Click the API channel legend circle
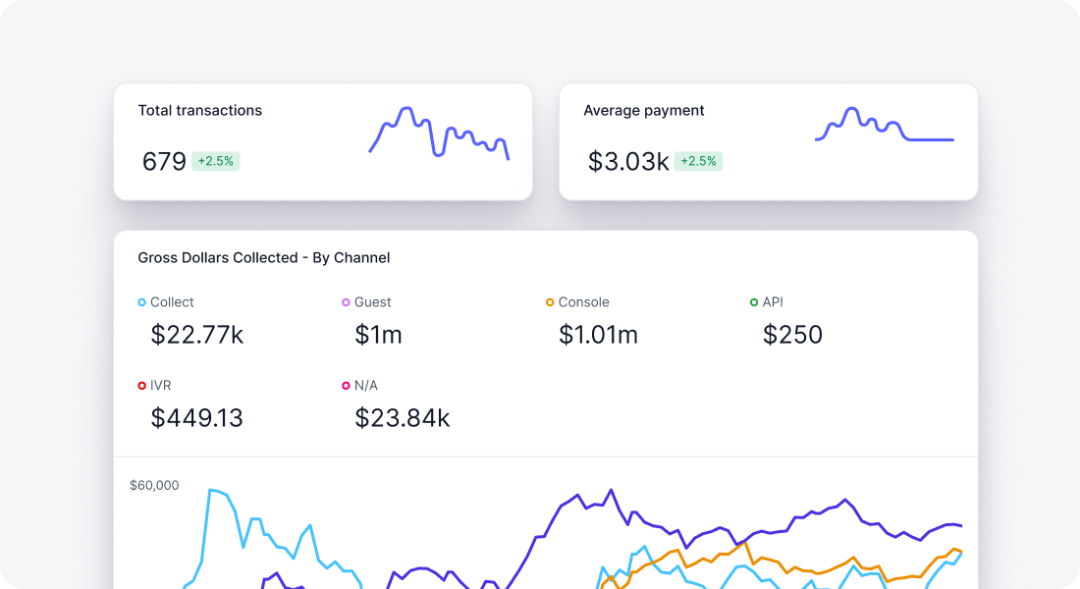 pyautogui.click(x=753, y=302)
